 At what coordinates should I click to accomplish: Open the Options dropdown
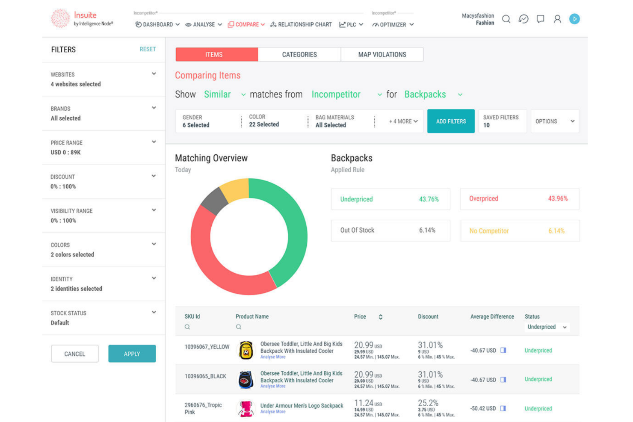tap(555, 121)
